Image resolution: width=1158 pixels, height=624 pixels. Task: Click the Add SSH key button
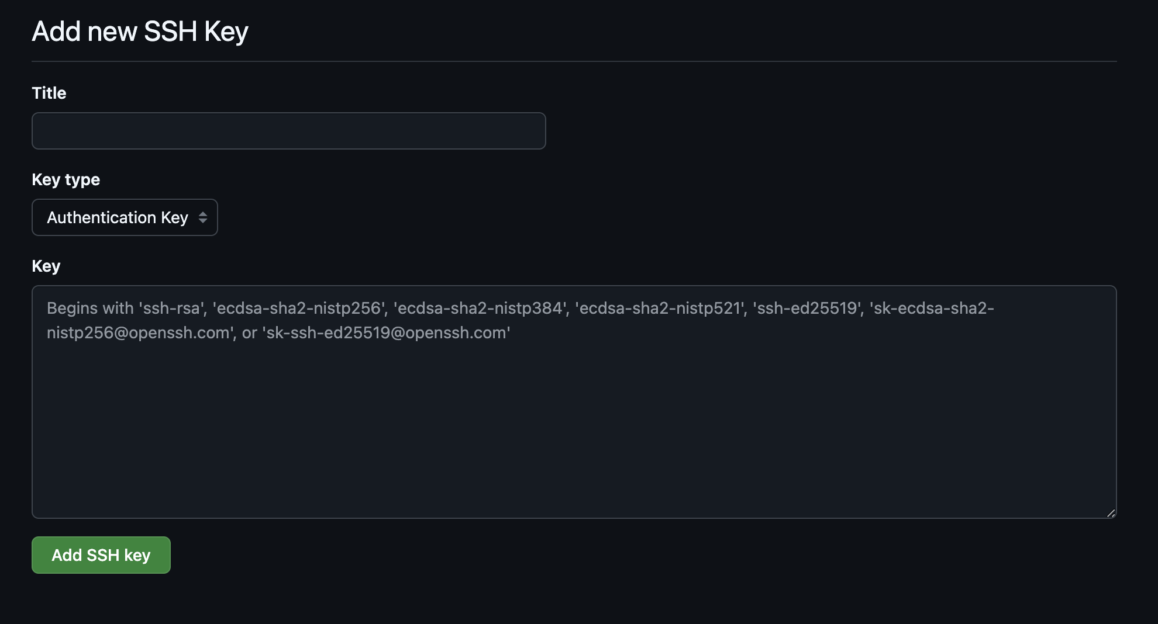101,554
